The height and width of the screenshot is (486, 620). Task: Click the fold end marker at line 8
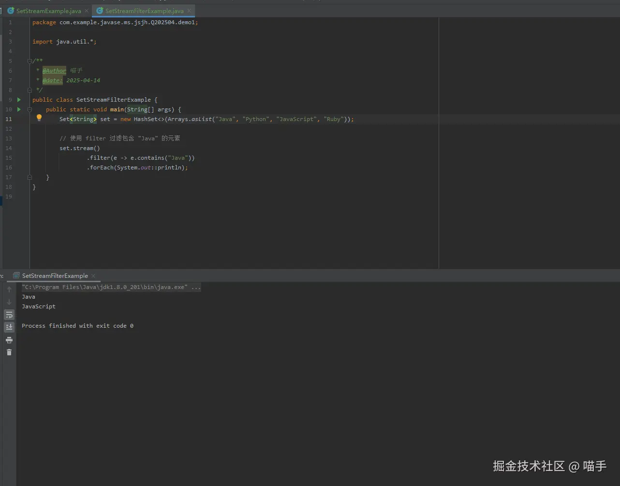tap(30, 90)
